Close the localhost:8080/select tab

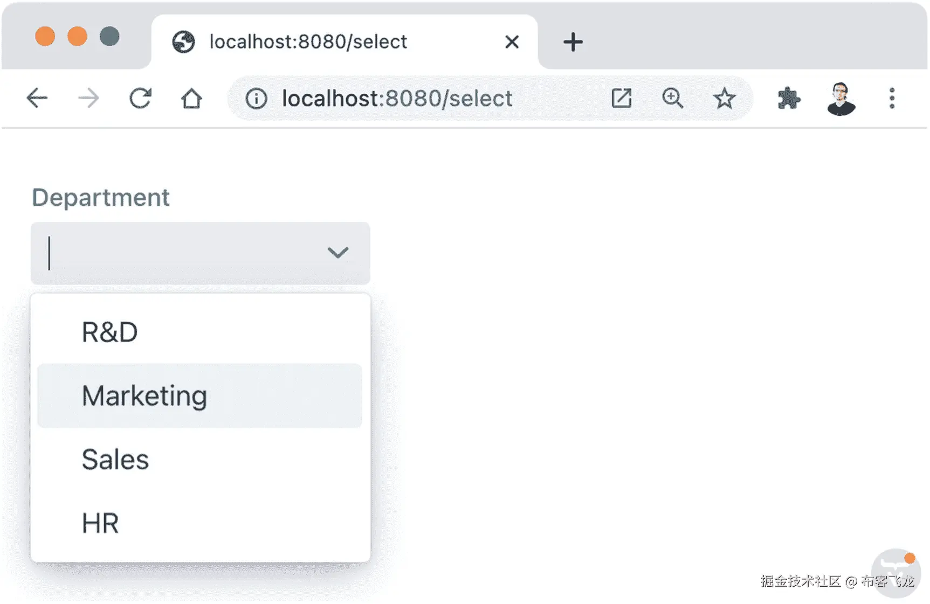tap(512, 42)
